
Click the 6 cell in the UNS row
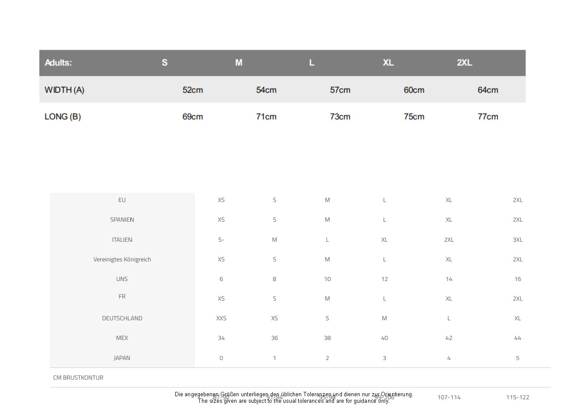221,279
